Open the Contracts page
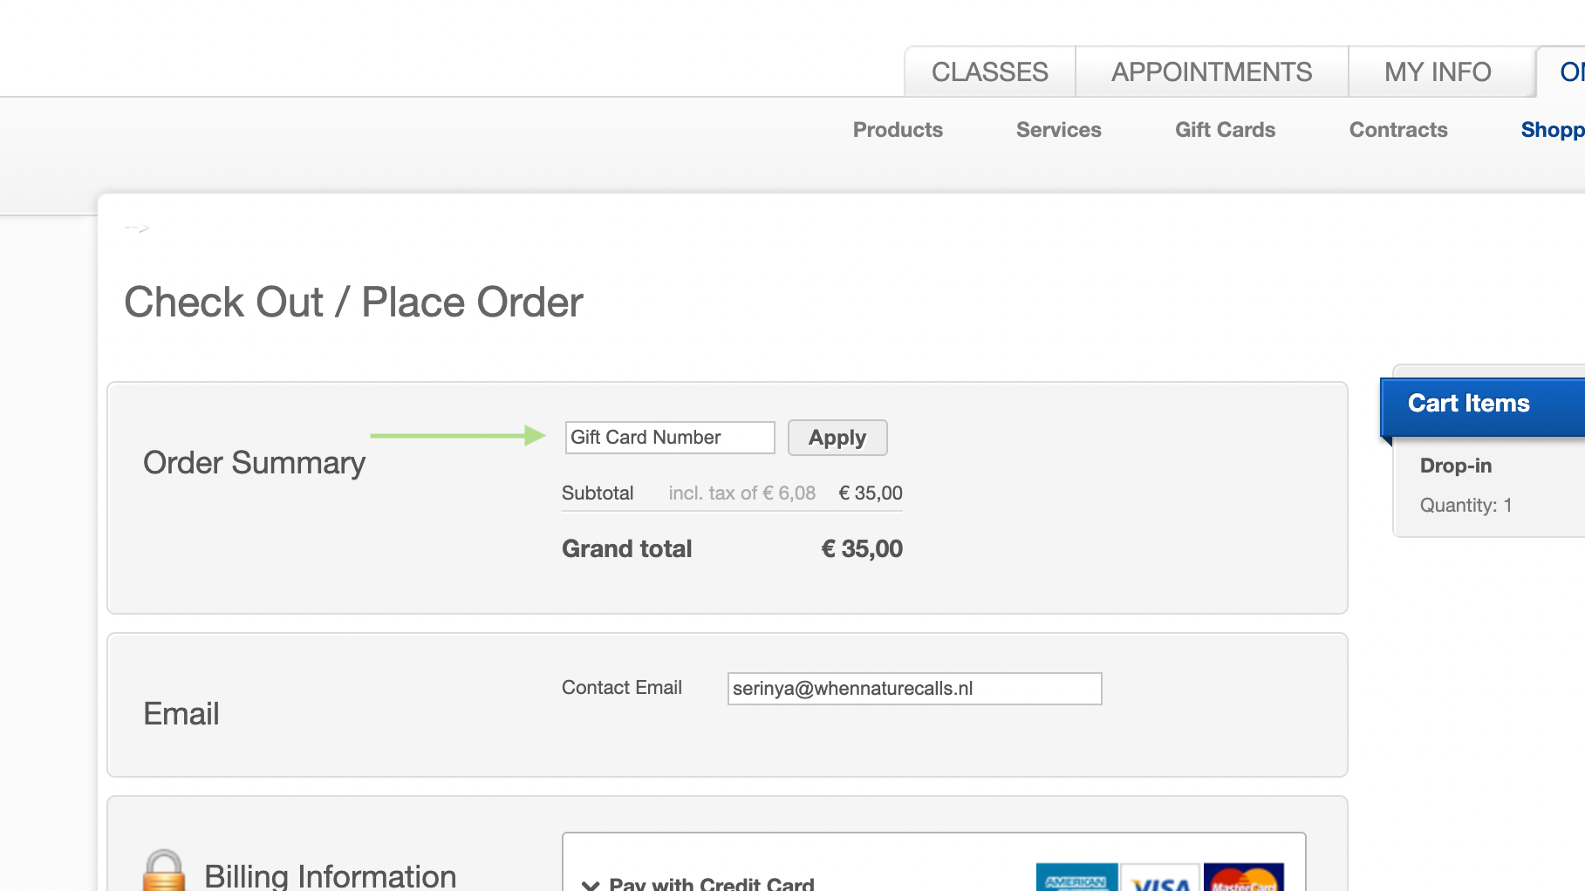The height and width of the screenshot is (891, 1585). [1397, 130]
